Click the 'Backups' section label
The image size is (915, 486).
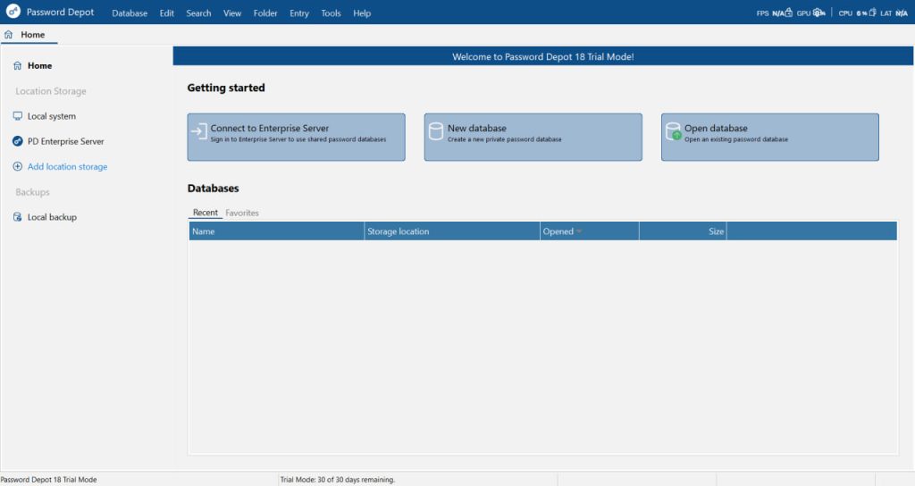pyautogui.click(x=32, y=192)
